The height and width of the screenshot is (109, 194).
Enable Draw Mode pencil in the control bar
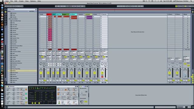(x=84, y=6)
